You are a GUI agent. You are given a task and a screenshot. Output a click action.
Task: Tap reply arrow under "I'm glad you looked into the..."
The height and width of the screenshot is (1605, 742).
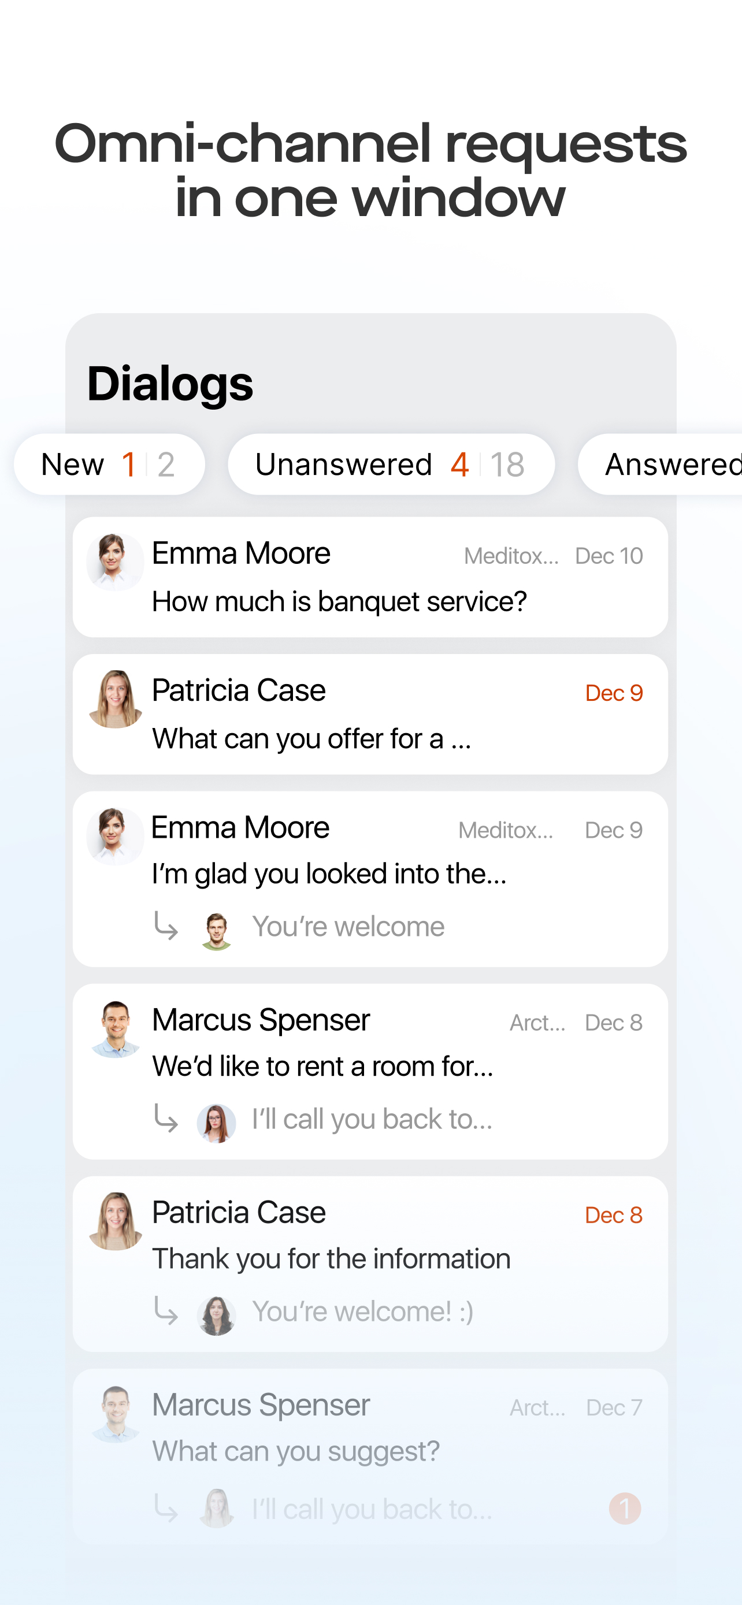coord(166,925)
